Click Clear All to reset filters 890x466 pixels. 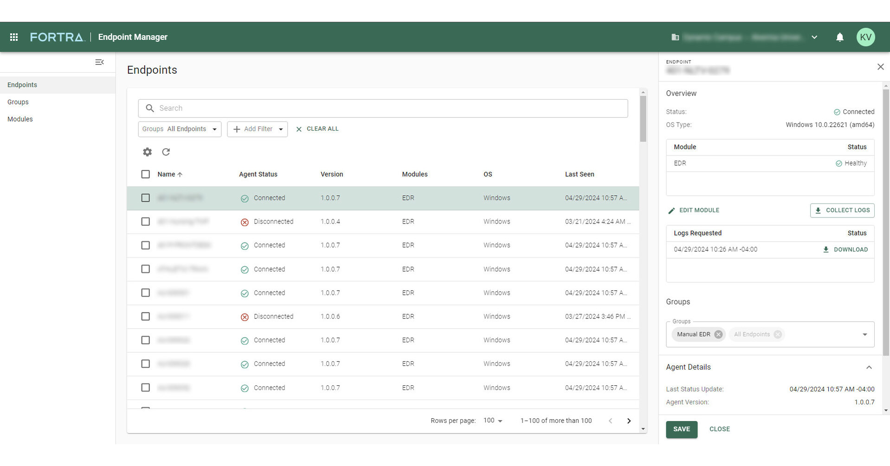(x=317, y=128)
